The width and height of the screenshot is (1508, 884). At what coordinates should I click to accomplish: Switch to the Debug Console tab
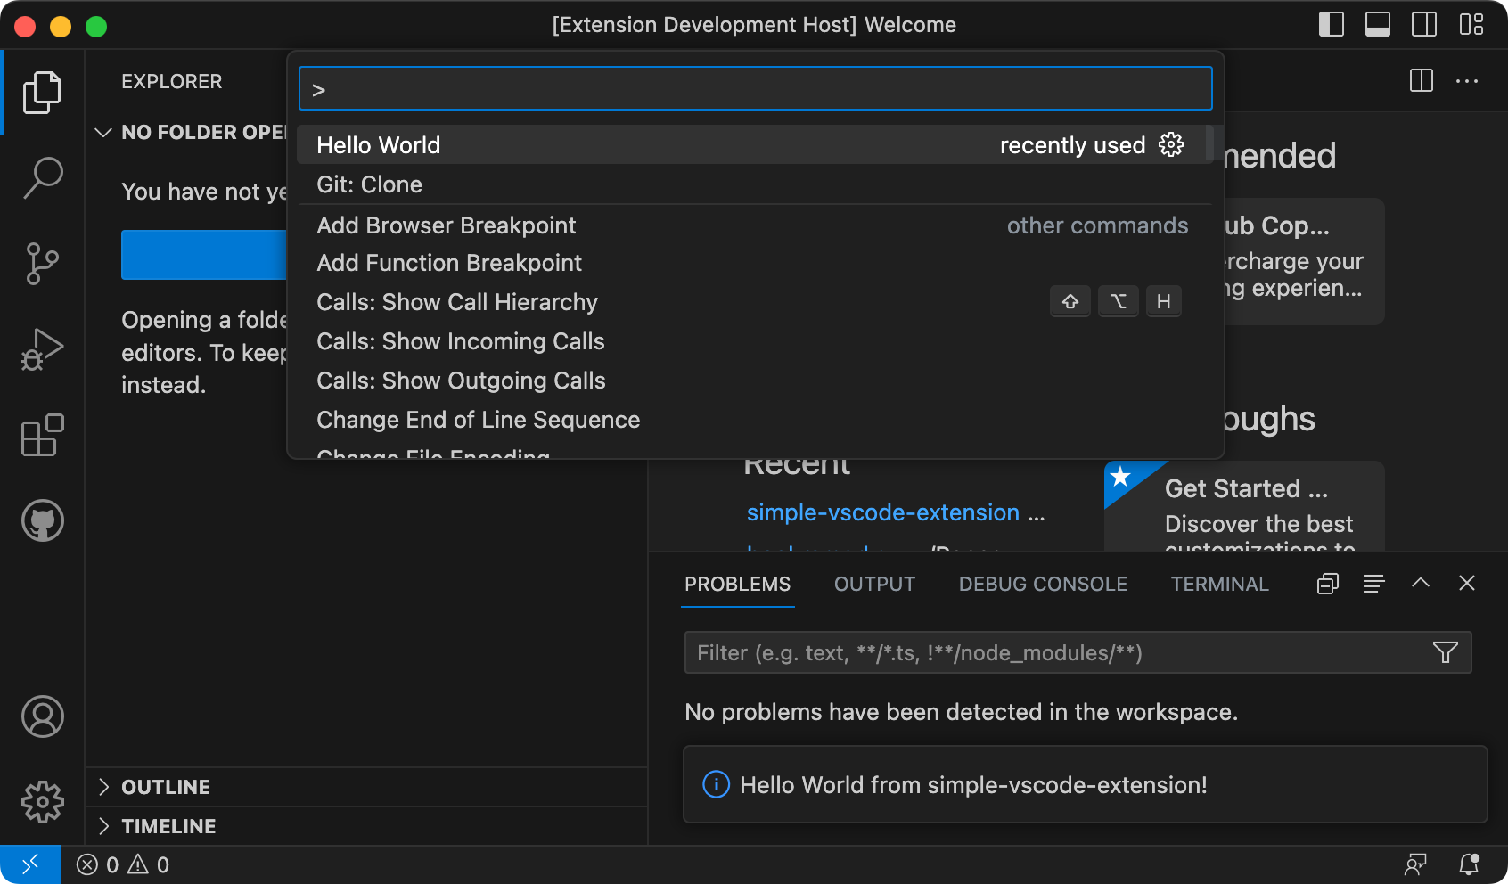click(x=1043, y=584)
